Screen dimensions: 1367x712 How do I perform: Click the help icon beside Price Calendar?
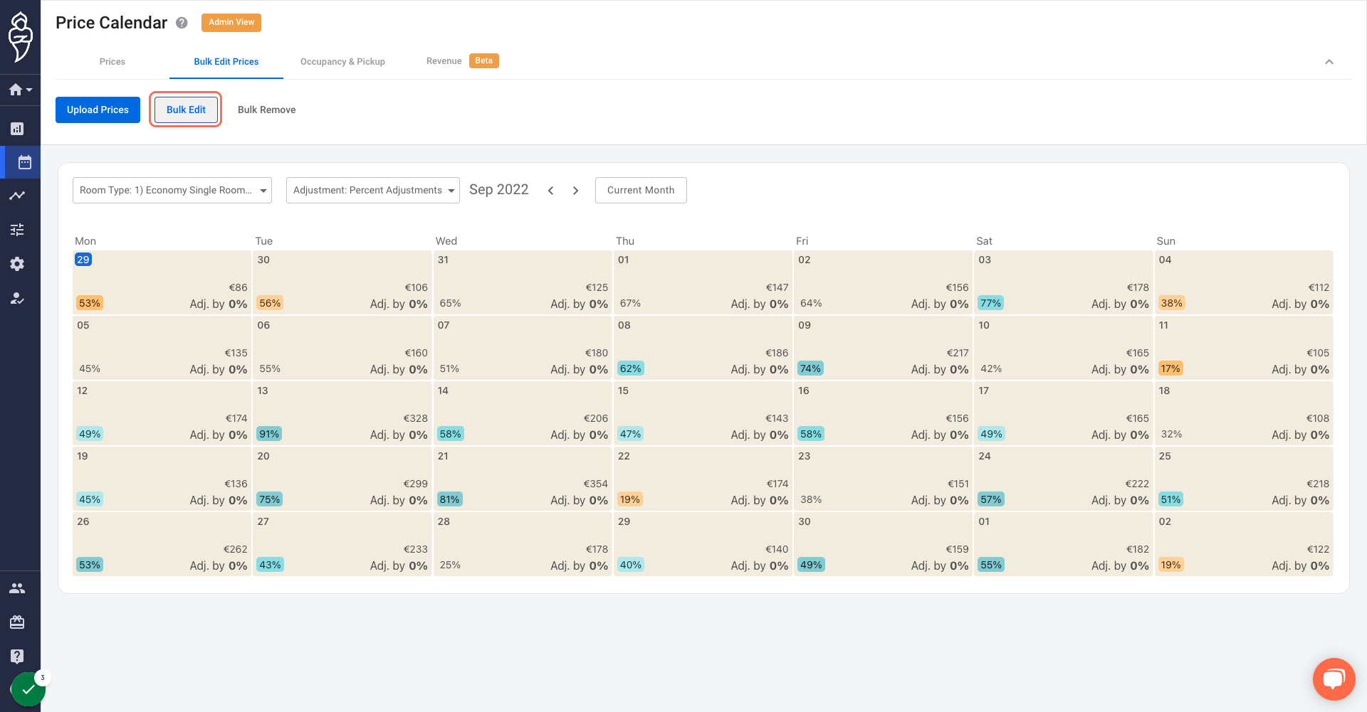click(x=182, y=23)
